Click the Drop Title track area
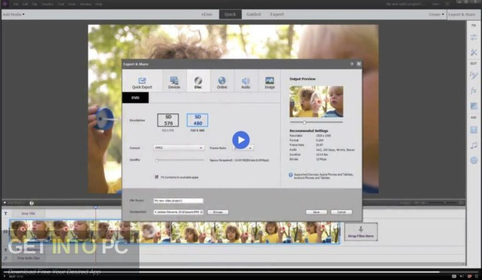The image size is (482, 280). (28, 213)
